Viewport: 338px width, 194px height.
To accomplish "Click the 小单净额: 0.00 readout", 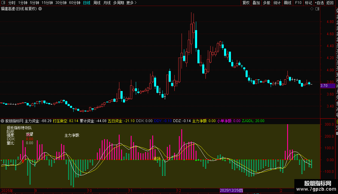I will (x=229, y=121).
